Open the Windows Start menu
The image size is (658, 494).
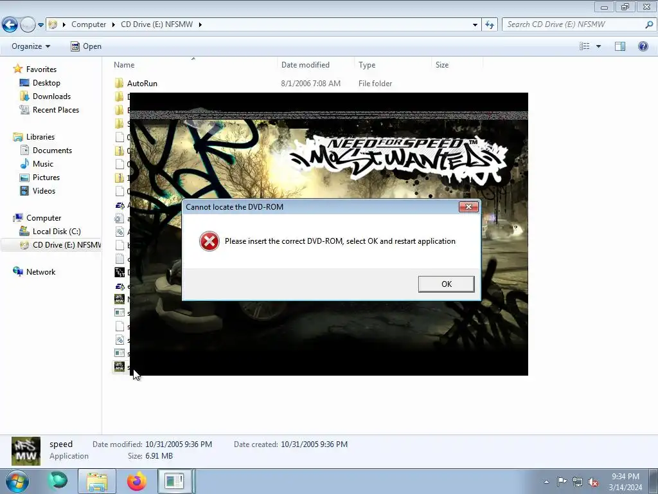[x=17, y=481]
